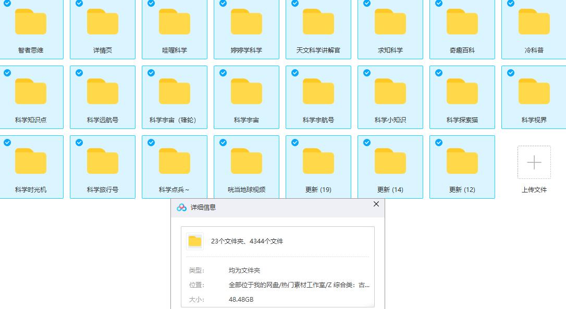Open the 咣当地球视频 folder icon
566x309 pixels.
(x=246, y=161)
